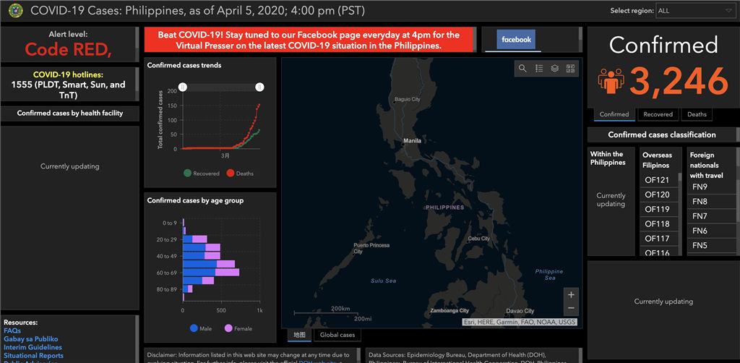Click the DOH seal logo in header

(14, 11)
